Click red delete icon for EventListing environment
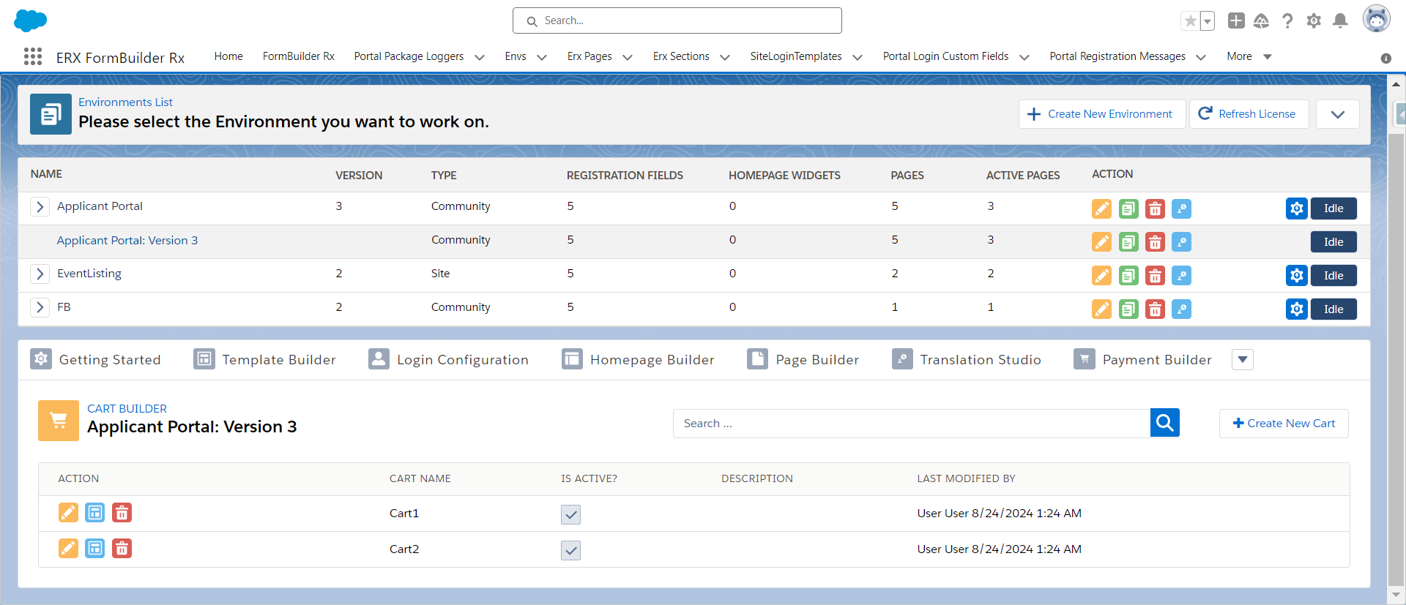 pyautogui.click(x=1155, y=276)
